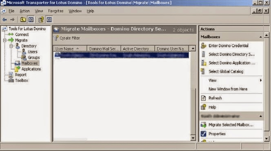Sort by User Name column header
Screen dimensions: 271x151
tap(70, 49)
